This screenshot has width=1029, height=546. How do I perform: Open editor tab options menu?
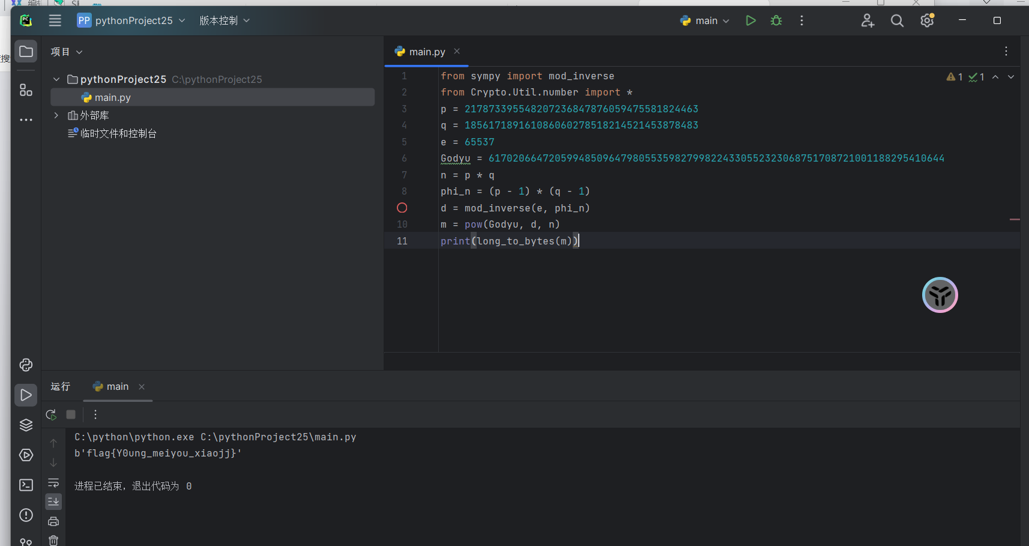click(1006, 51)
